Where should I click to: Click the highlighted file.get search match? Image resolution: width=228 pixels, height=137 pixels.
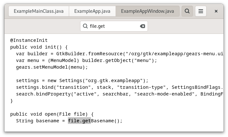[x=79, y=121]
